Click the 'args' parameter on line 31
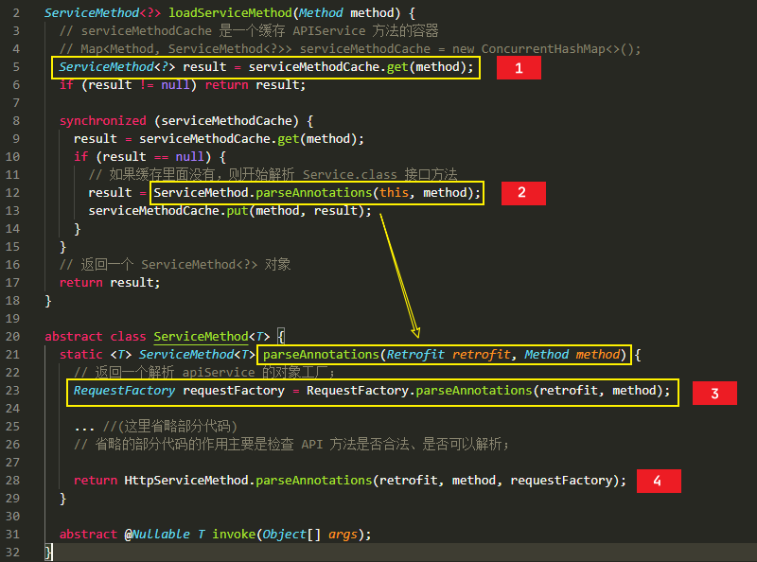This screenshot has width=757, height=562. (x=343, y=535)
